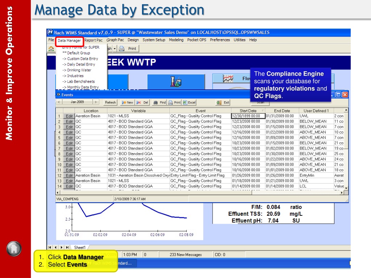Print the events list from Events toolbar
371x278 pixels.
(x=174, y=102)
